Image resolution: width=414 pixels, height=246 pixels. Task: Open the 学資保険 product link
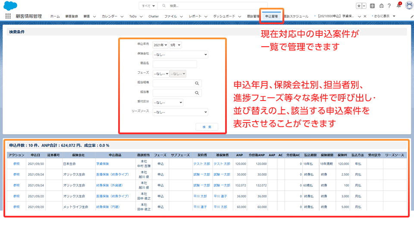pos(103,164)
